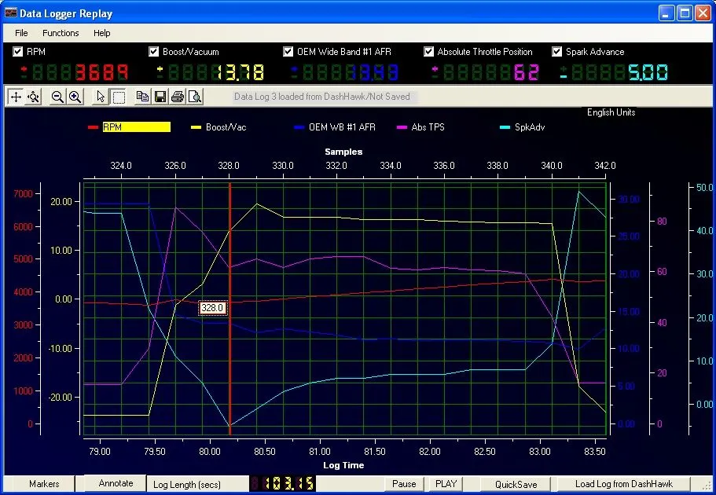Open the Functions menu
The image size is (716, 495).
point(61,33)
